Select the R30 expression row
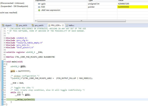Screen dimensions: 148x106 click(91, 7)
